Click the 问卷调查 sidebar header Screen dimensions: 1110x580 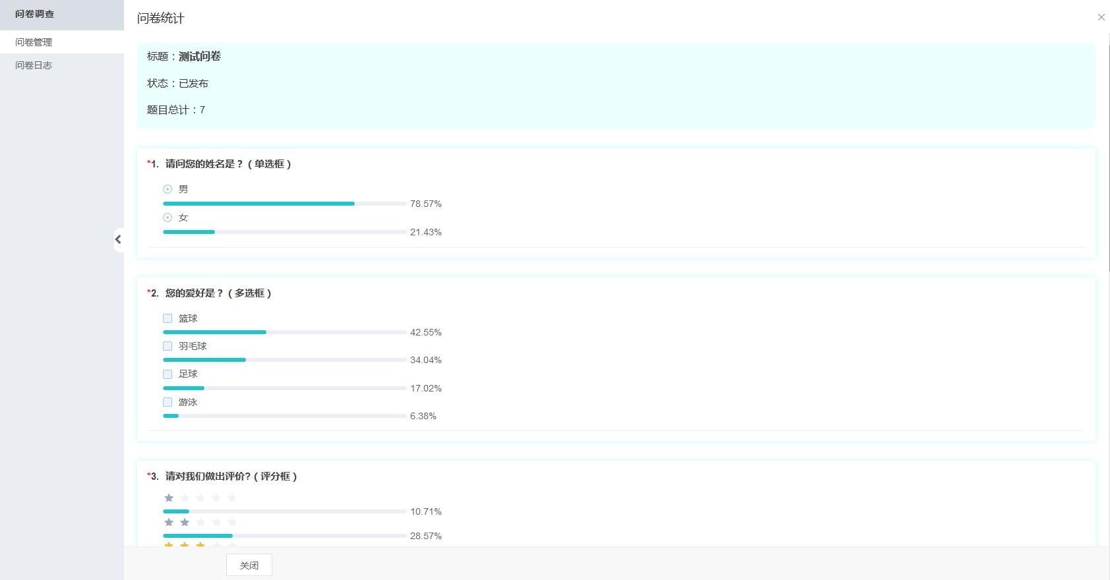tap(35, 14)
